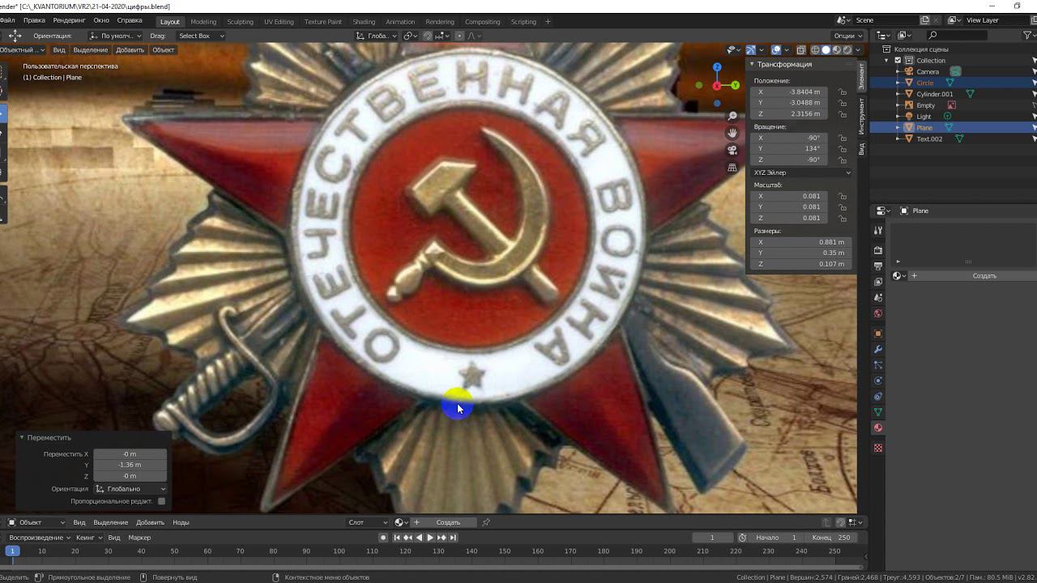Open the Элемент sidebar tab
Image resolution: width=1037 pixels, height=583 pixels.
coord(862,76)
